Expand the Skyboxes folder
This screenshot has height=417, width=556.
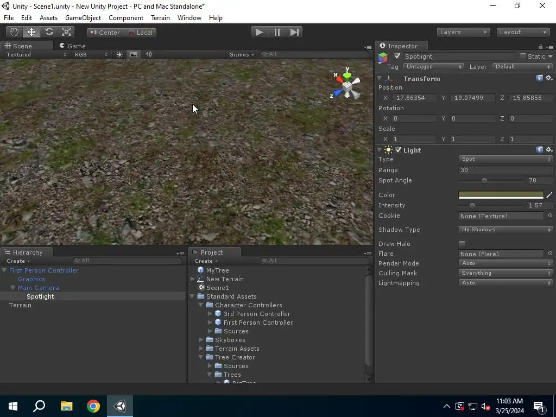tap(201, 340)
